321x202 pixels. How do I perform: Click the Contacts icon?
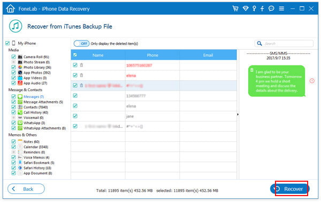(20, 107)
